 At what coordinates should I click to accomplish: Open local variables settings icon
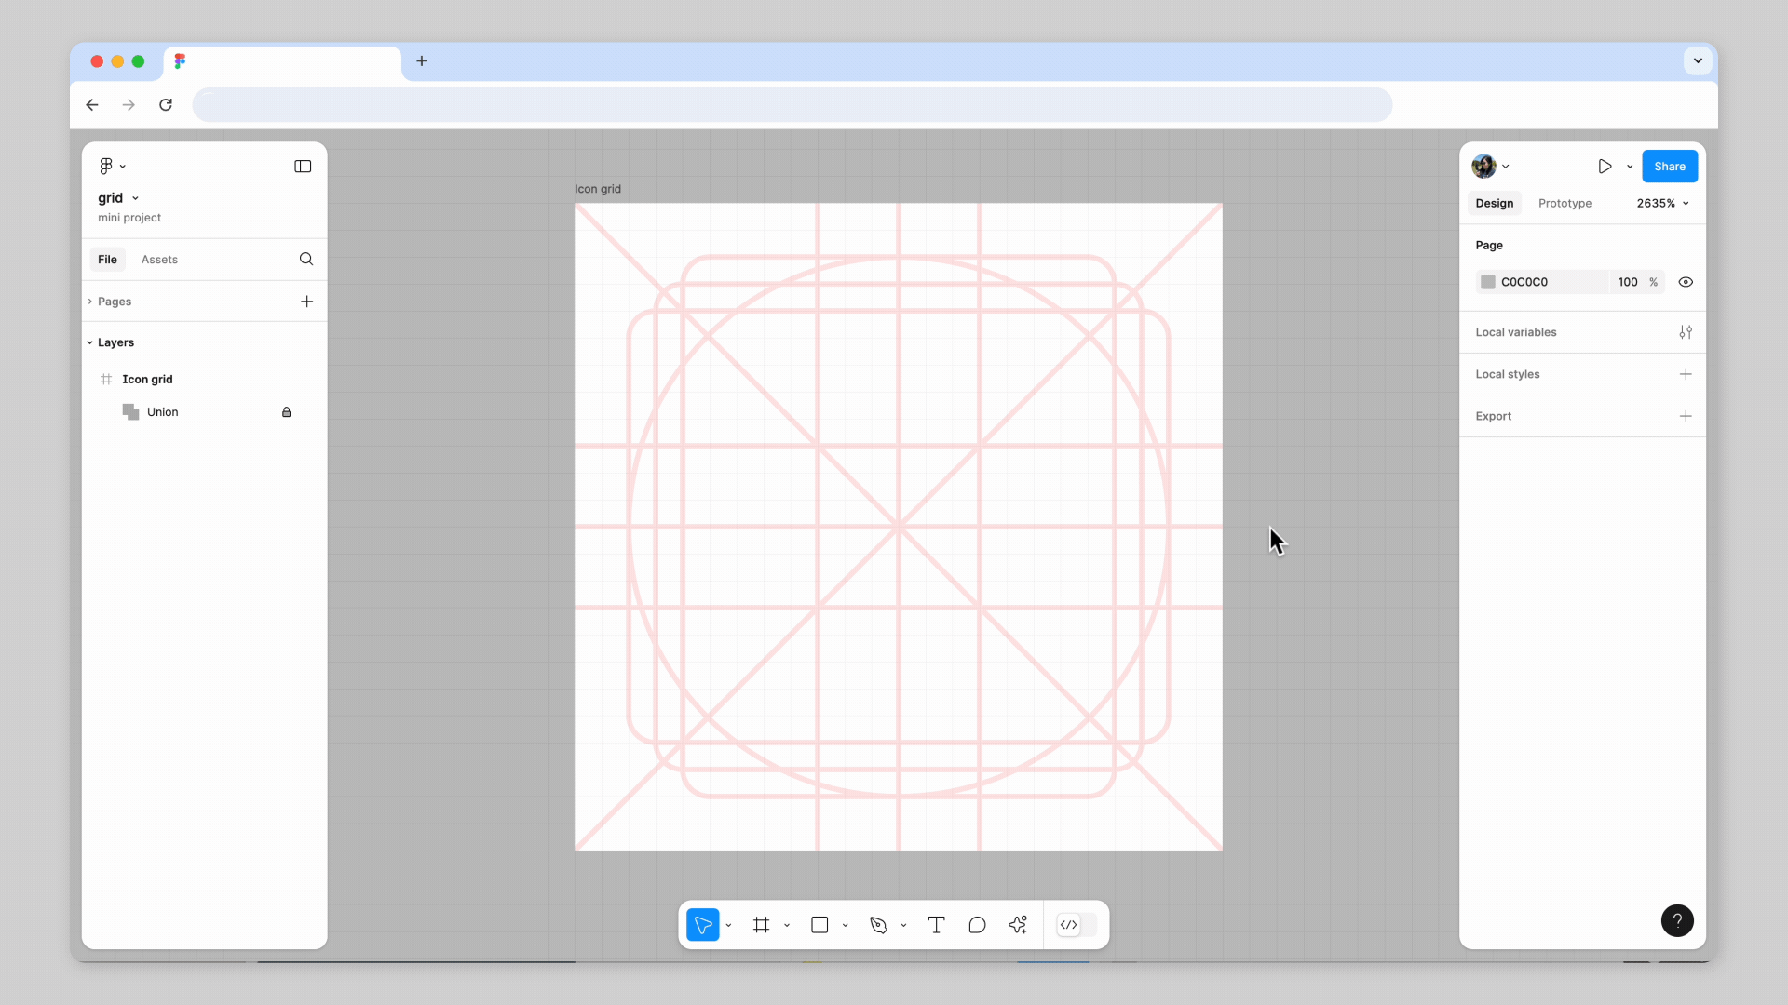(x=1686, y=332)
